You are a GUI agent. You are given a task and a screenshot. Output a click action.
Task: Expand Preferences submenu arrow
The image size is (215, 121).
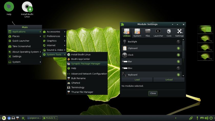tap(65, 36)
